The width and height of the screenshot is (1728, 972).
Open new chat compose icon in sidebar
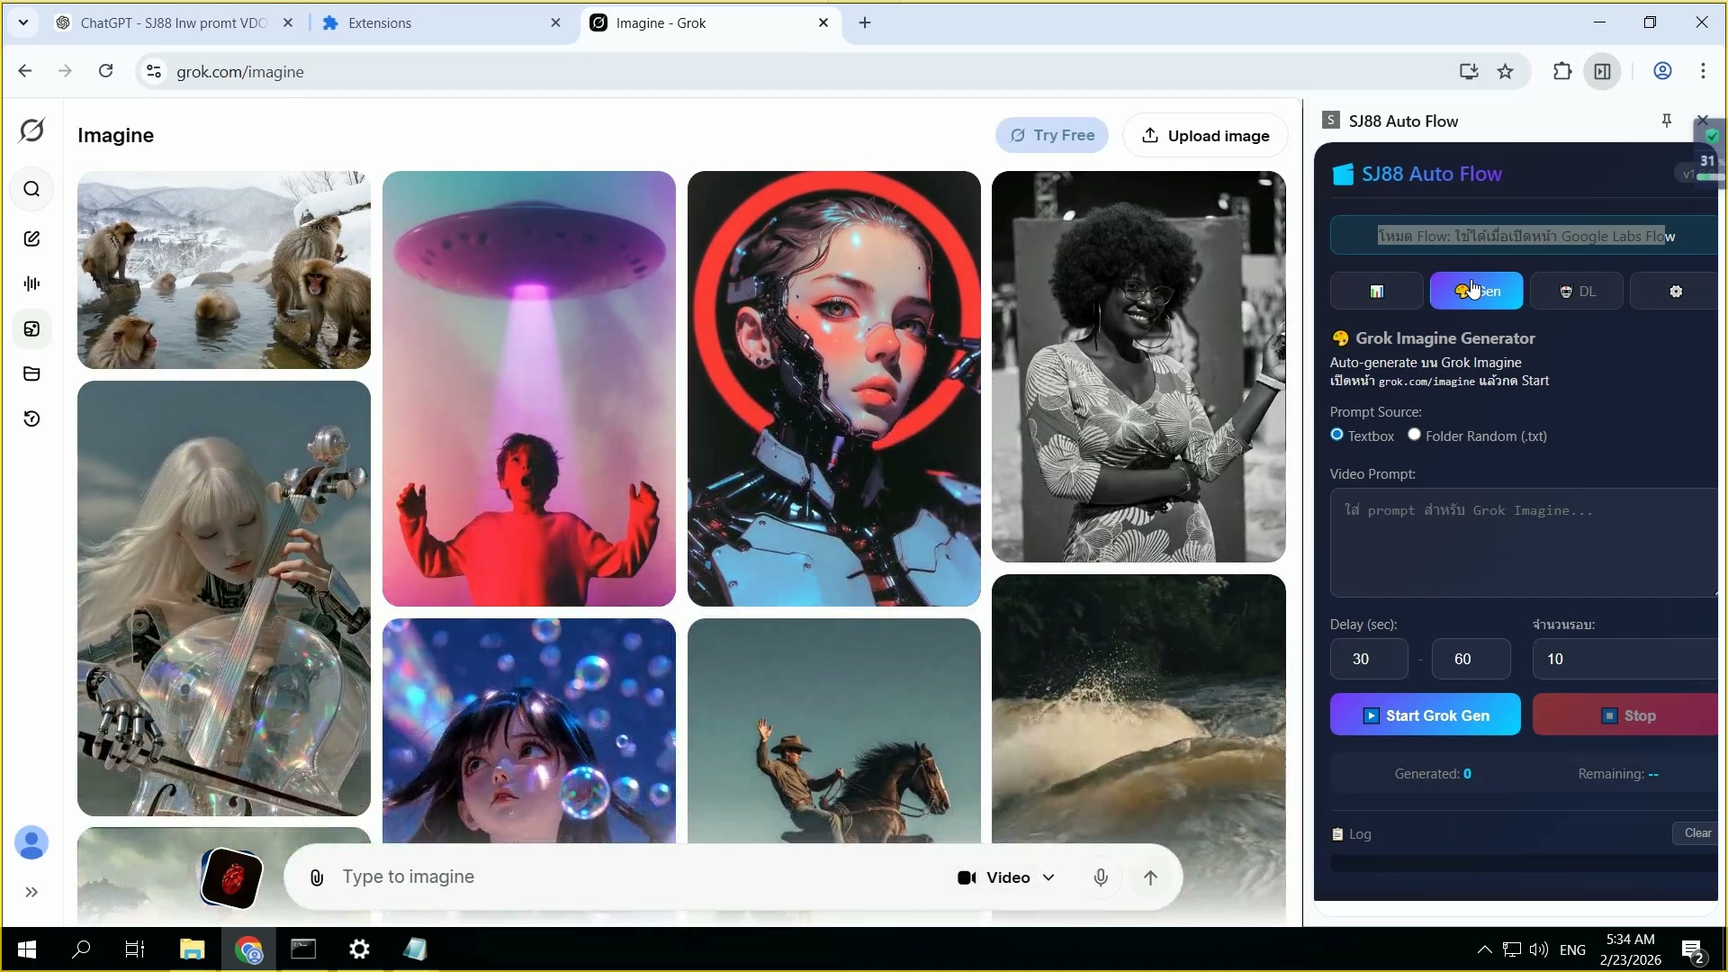[31, 238]
